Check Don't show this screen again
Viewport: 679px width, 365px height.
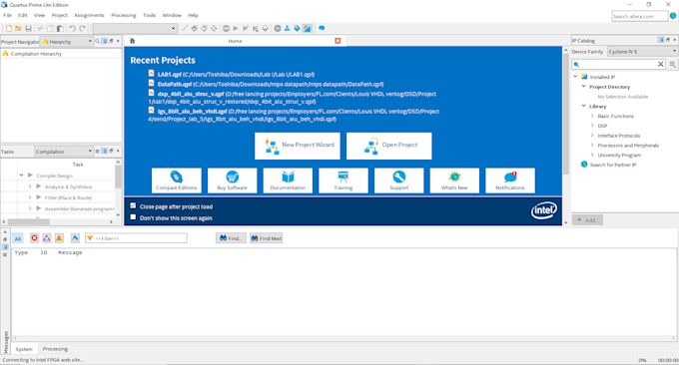(133, 217)
